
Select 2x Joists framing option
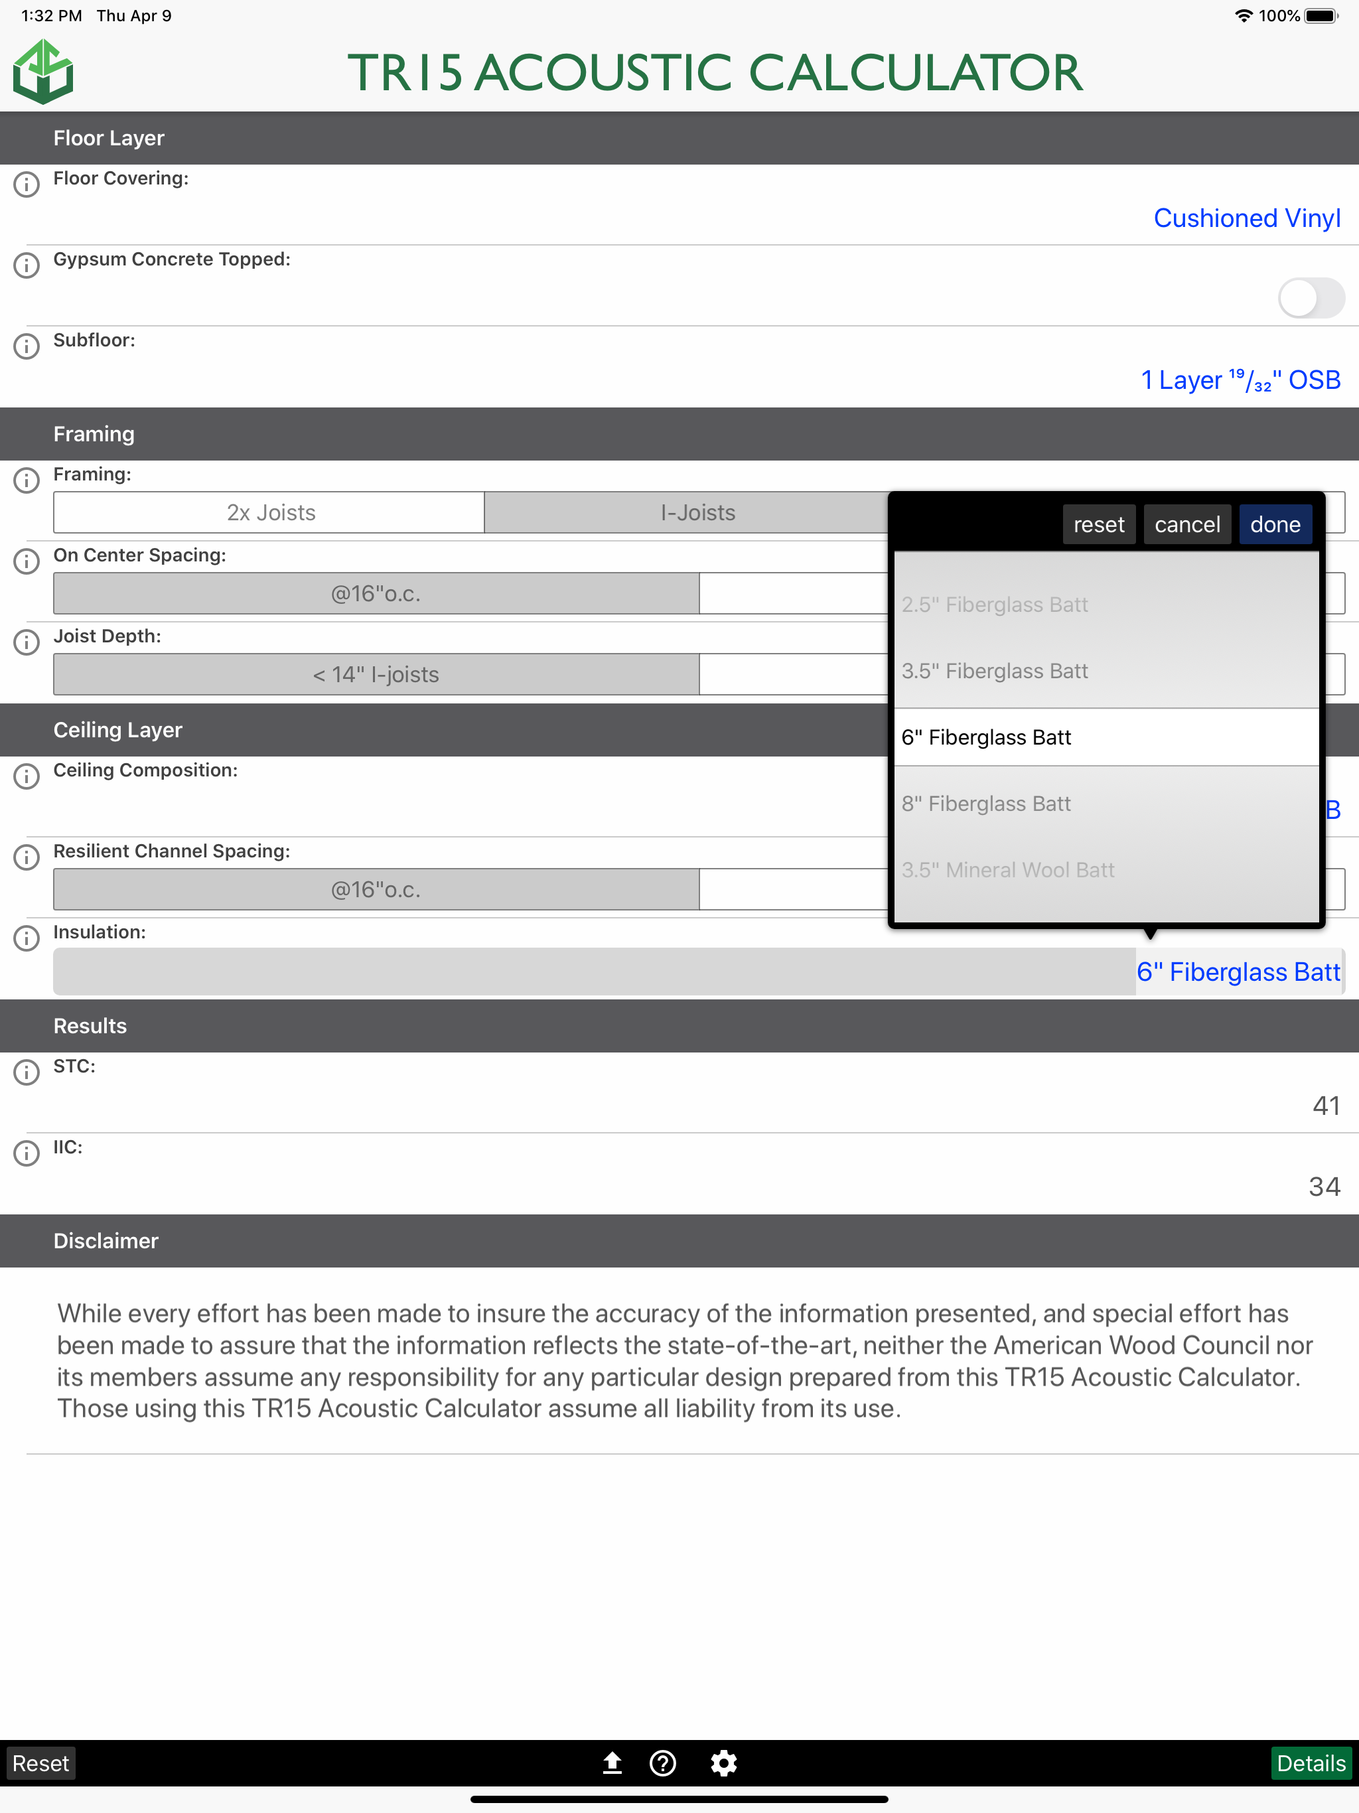tap(269, 512)
